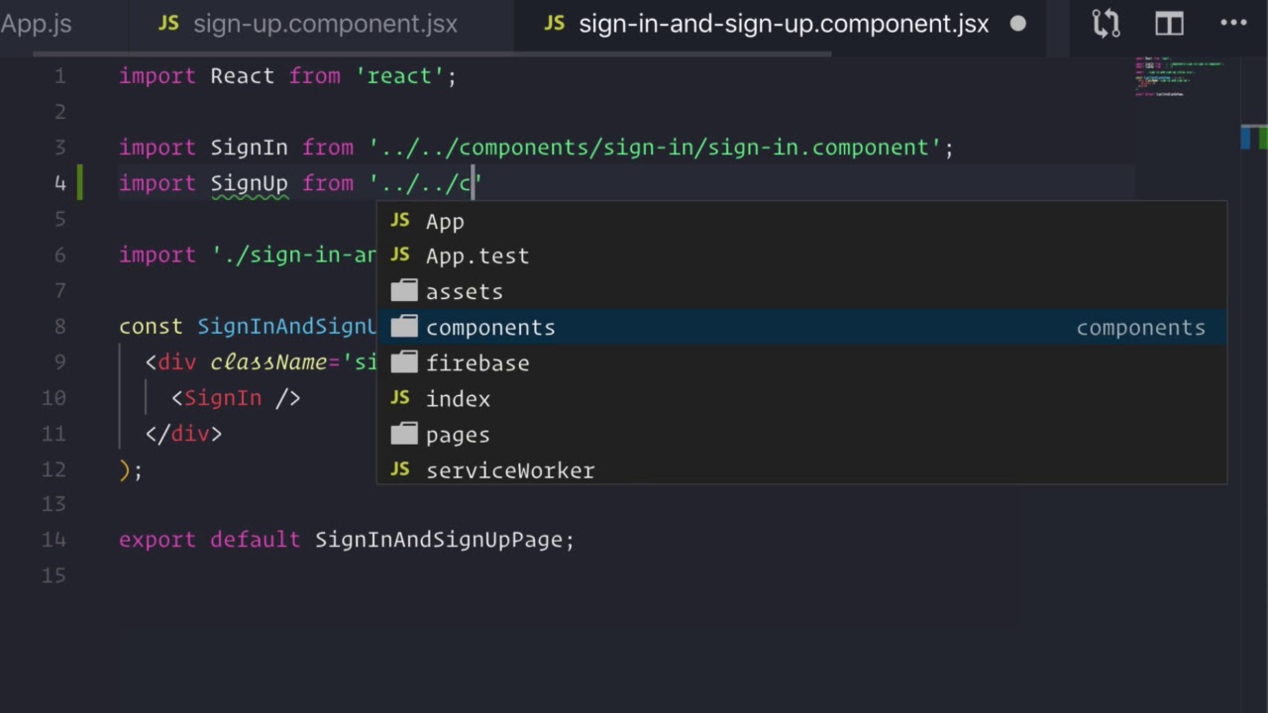Select the assets folder suggestion
The image size is (1268, 713).
pyautogui.click(x=801, y=291)
